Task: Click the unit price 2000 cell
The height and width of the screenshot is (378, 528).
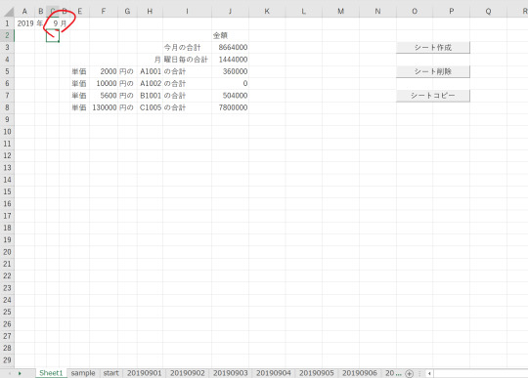Action: [104, 71]
